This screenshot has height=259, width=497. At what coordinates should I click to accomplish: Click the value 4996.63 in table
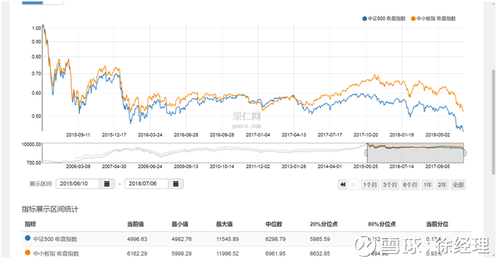[x=137, y=239]
